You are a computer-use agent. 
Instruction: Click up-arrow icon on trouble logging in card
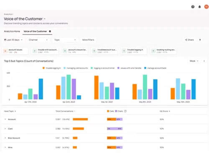124,51
